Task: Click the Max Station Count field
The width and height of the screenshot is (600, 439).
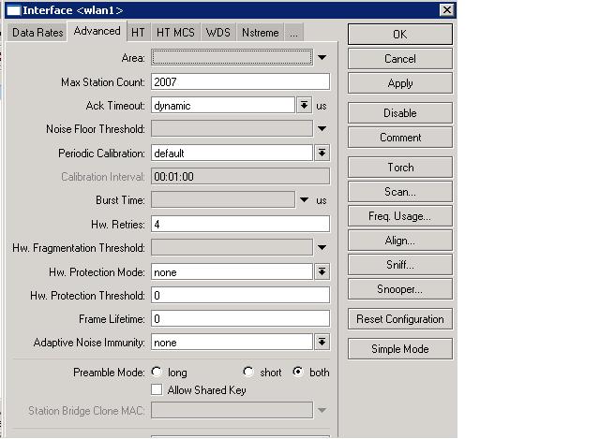Action: point(239,82)
